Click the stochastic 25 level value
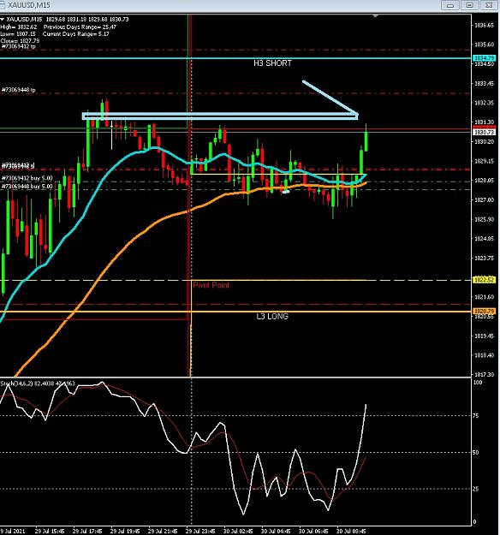The width and height of the screenshot is (500, 535). pos(475,489)
